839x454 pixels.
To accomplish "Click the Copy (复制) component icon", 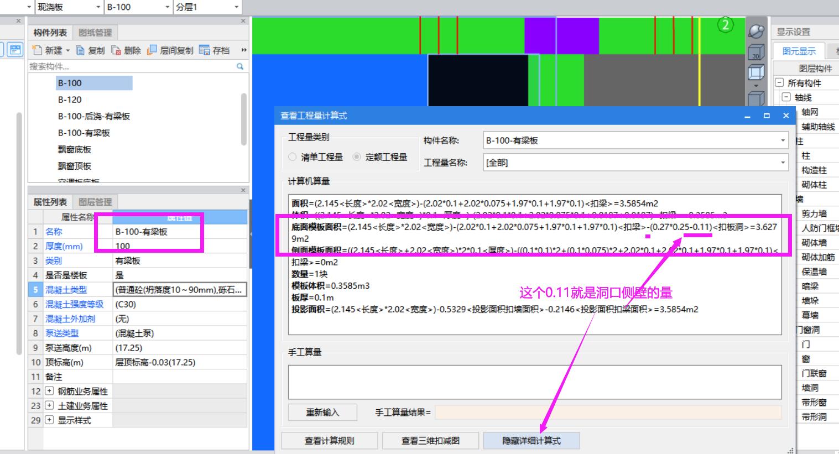I will (80, 50).
